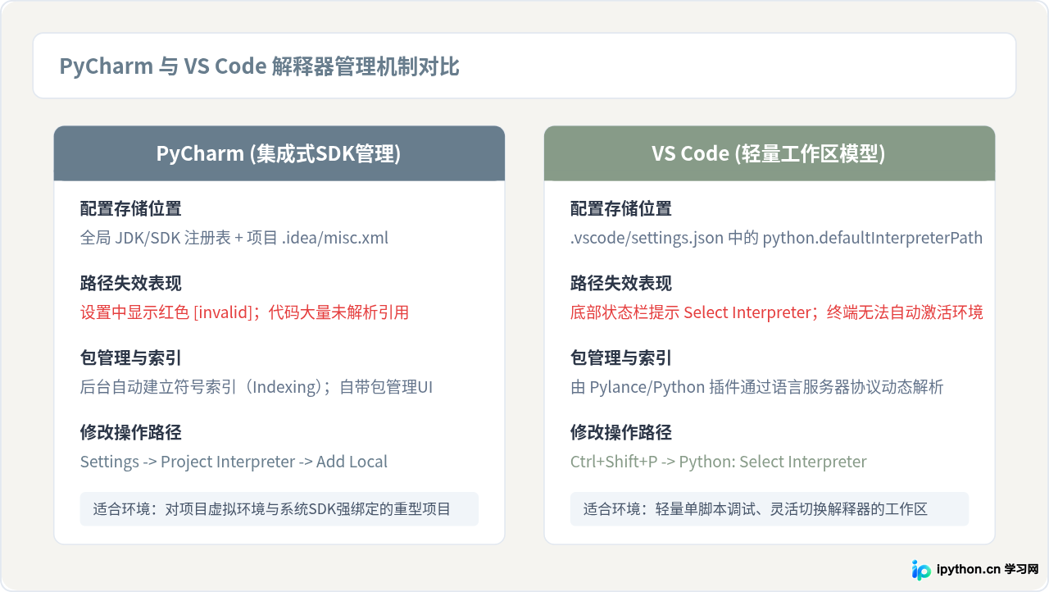Click the '.vscode/settings.json 中的 python.defaultInterpreterPath' text
This screenshot has height=592, width=1049.
[776, 238]
